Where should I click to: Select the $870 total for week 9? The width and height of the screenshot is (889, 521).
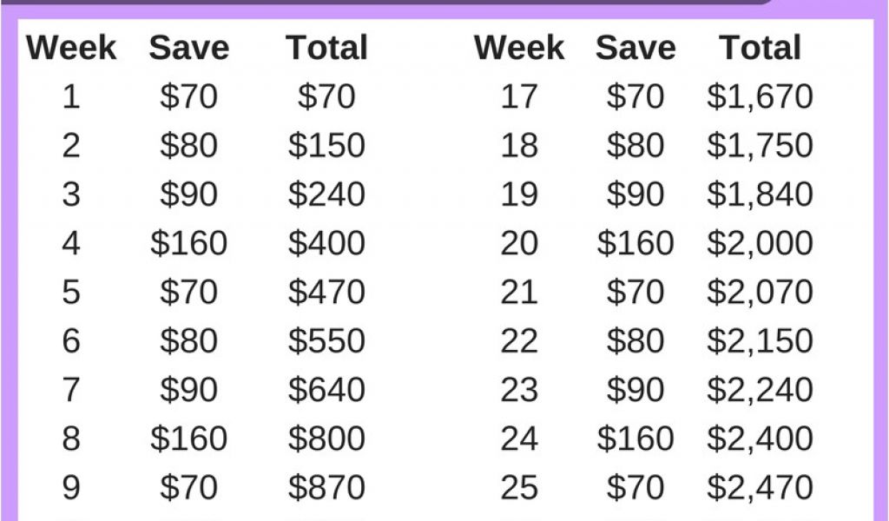tap(326, 487)
